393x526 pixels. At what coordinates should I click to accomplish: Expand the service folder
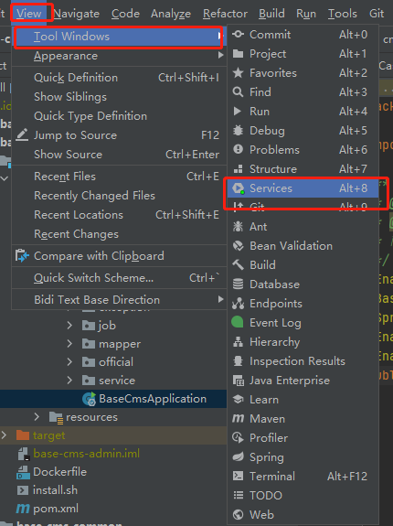tap(69, 380)
